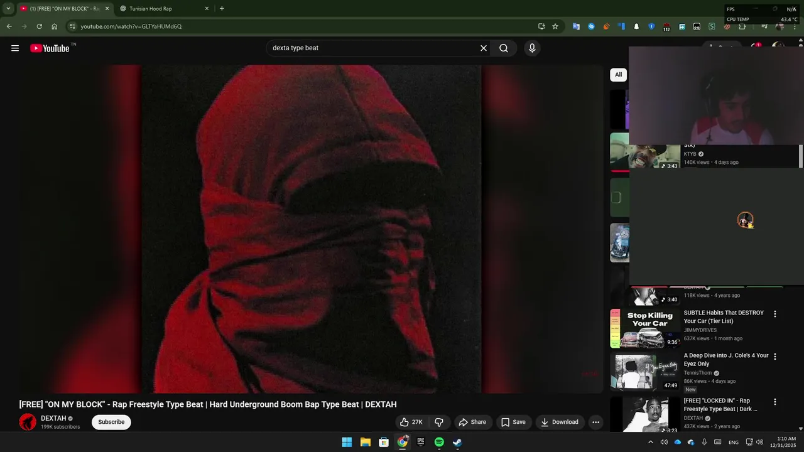Viewport: 804px width, 452px height.
Task: Open LOCKED IN Rap Freestyle Type Beat
Action: coord(720,405)
